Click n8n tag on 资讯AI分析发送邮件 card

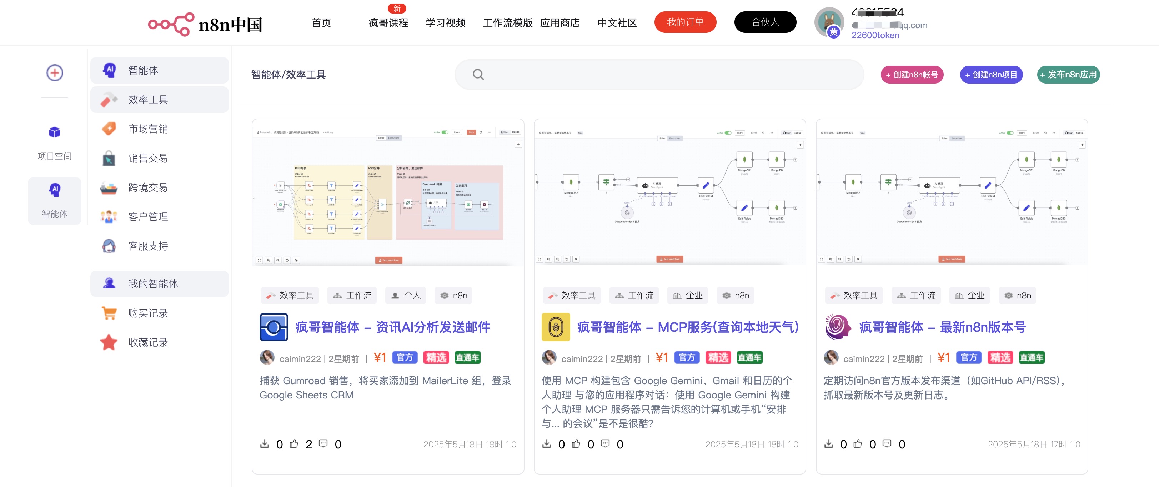coord(454,295)
